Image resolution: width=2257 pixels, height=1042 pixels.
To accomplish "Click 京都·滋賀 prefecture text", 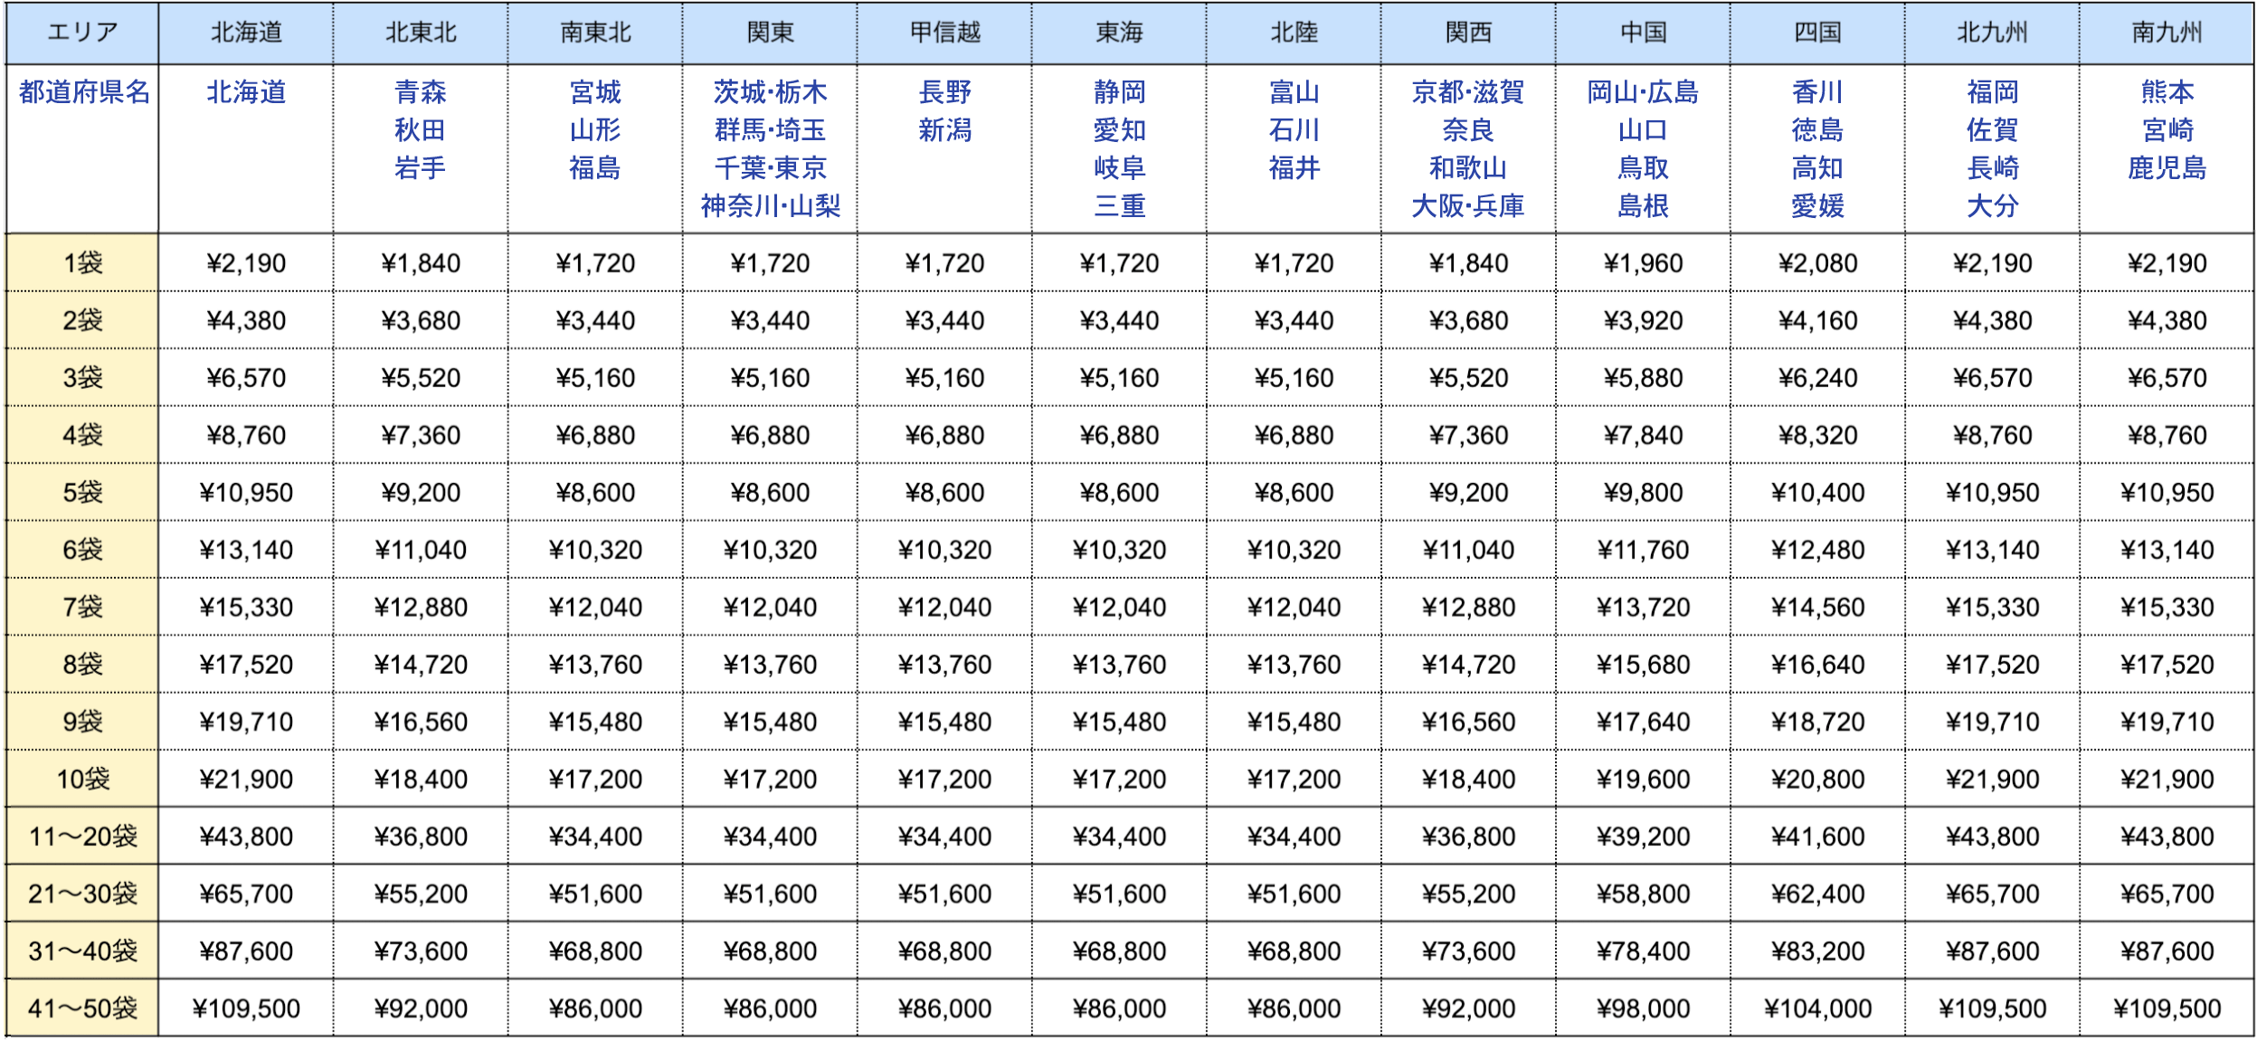I will click(1468, 92).
